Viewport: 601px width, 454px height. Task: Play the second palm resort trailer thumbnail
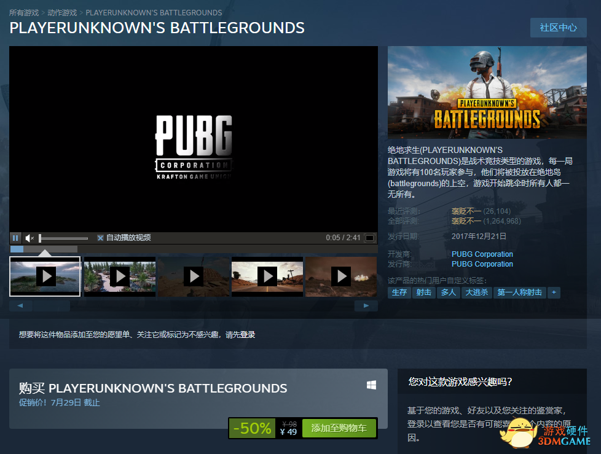tap(120, 276)
